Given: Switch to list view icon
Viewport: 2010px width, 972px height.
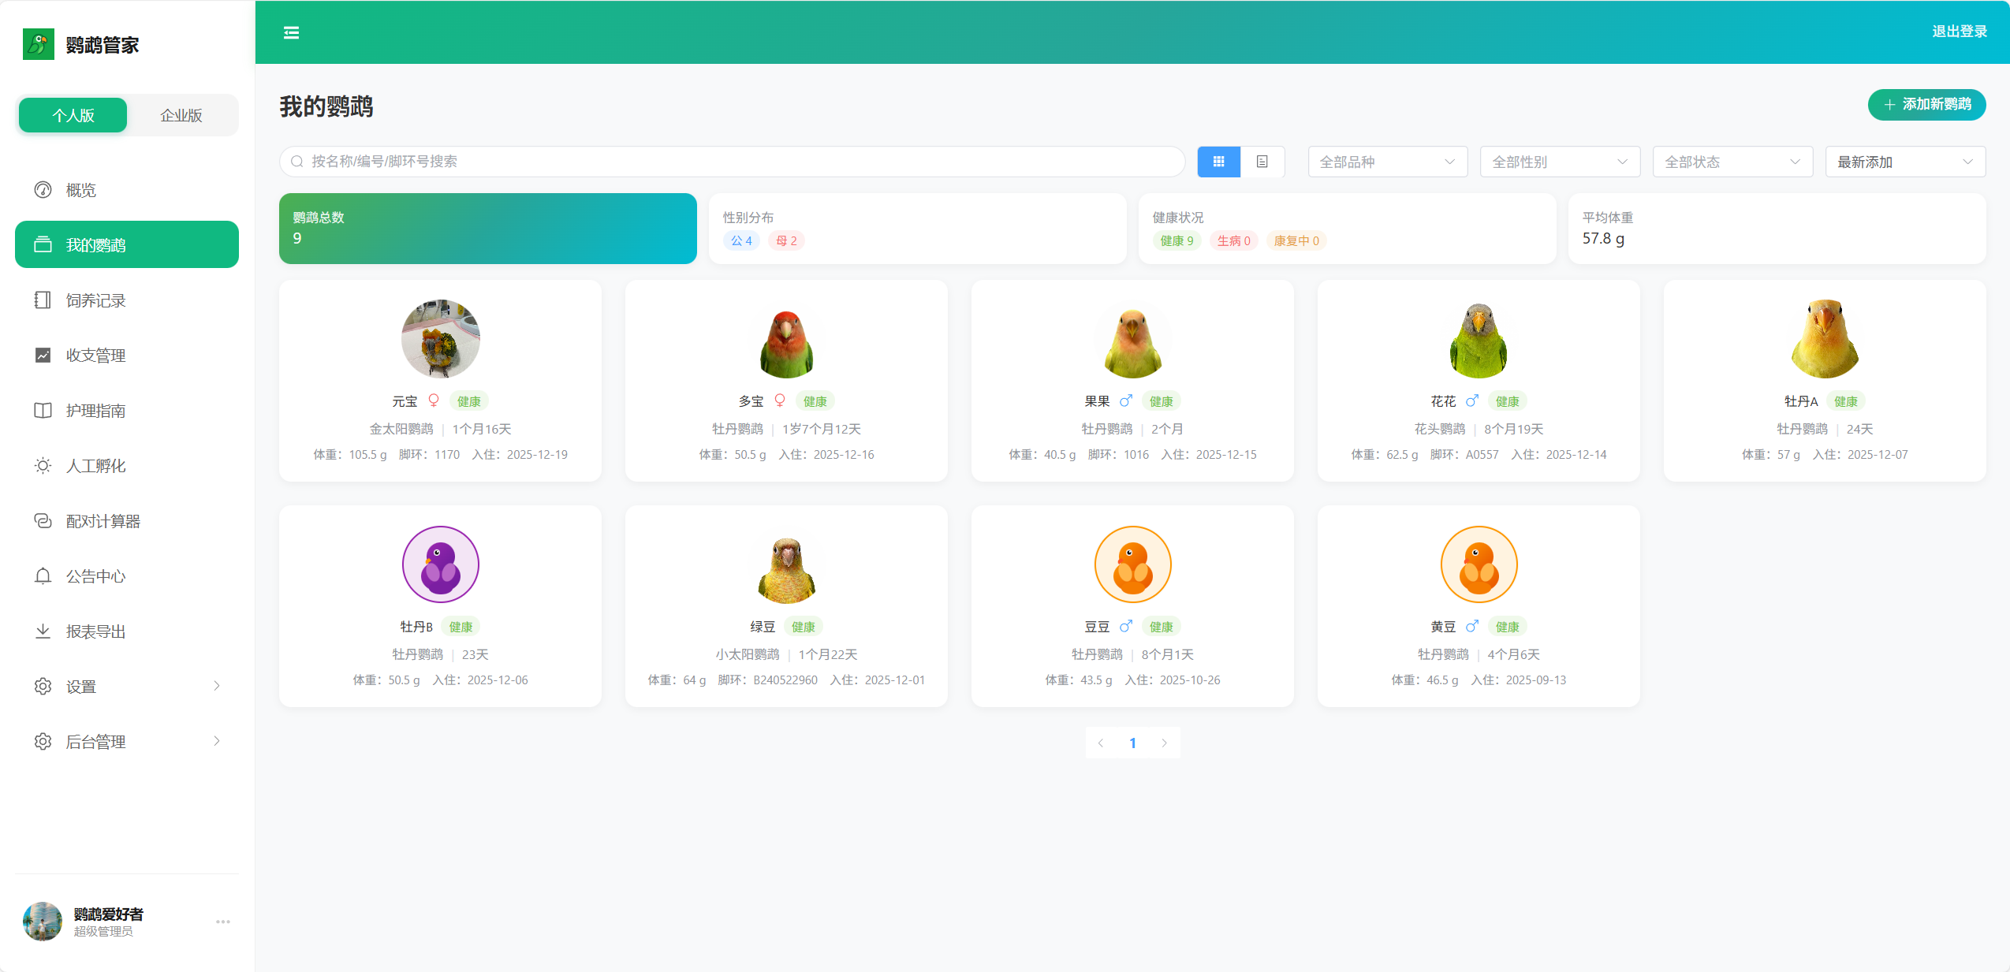Looking at the screenshot, I should tap(1262, 162).
